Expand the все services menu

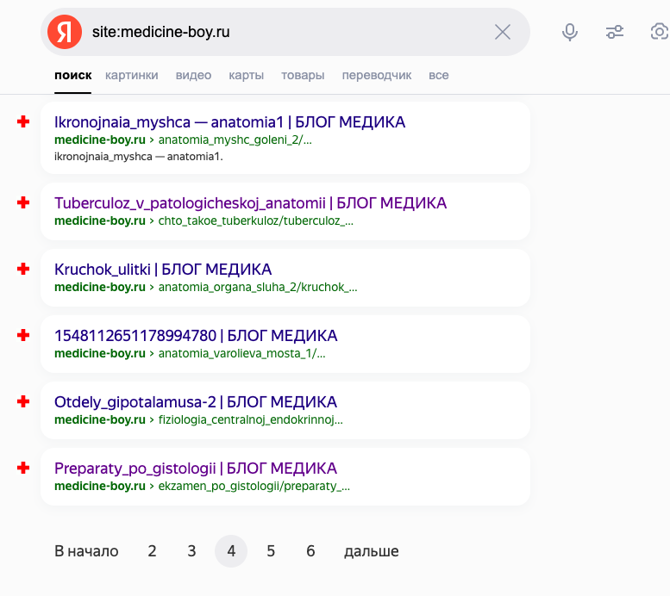(x=438, y=75)
